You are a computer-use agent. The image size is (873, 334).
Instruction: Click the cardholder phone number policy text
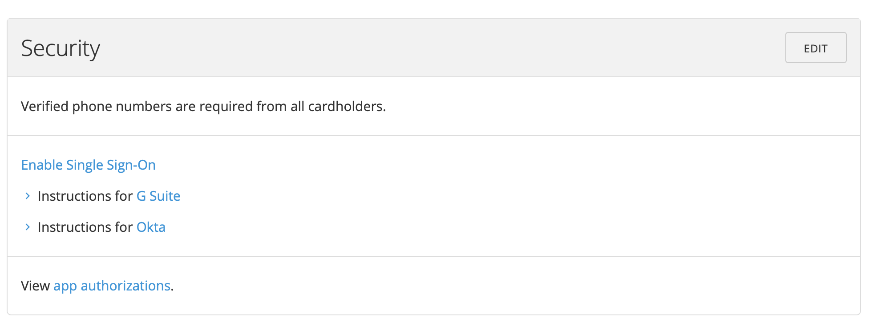204,106
